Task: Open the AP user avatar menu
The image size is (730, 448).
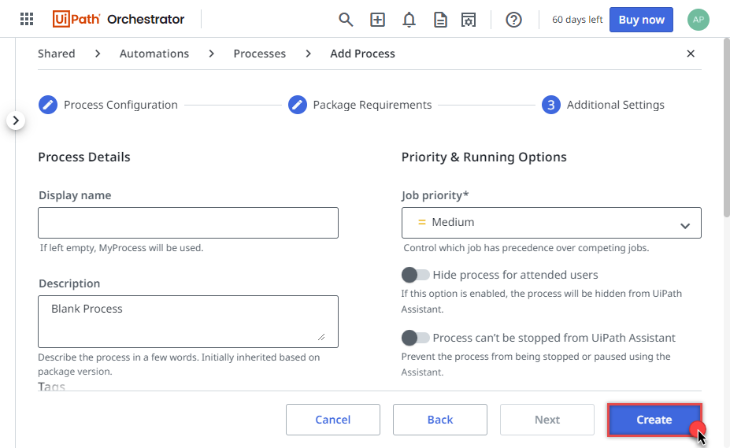Action: [x=699, y=20]
